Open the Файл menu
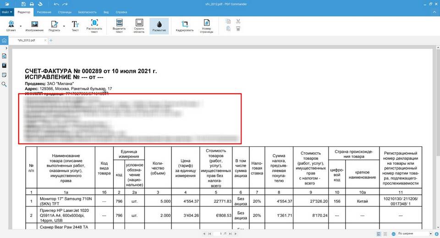 click(6, 12)
